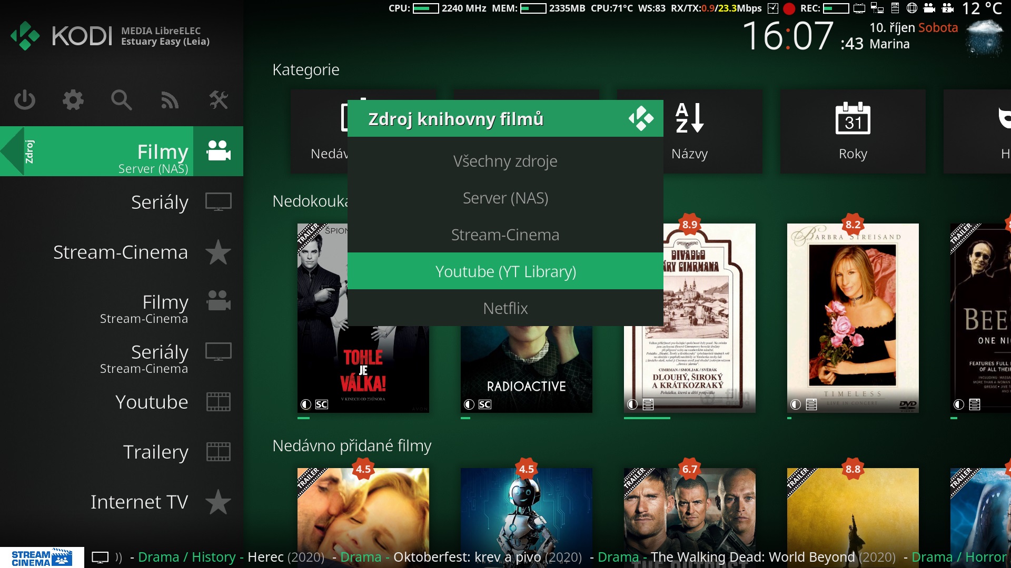
Task: Open the Roky calendar category
Action: coord(853,131)
